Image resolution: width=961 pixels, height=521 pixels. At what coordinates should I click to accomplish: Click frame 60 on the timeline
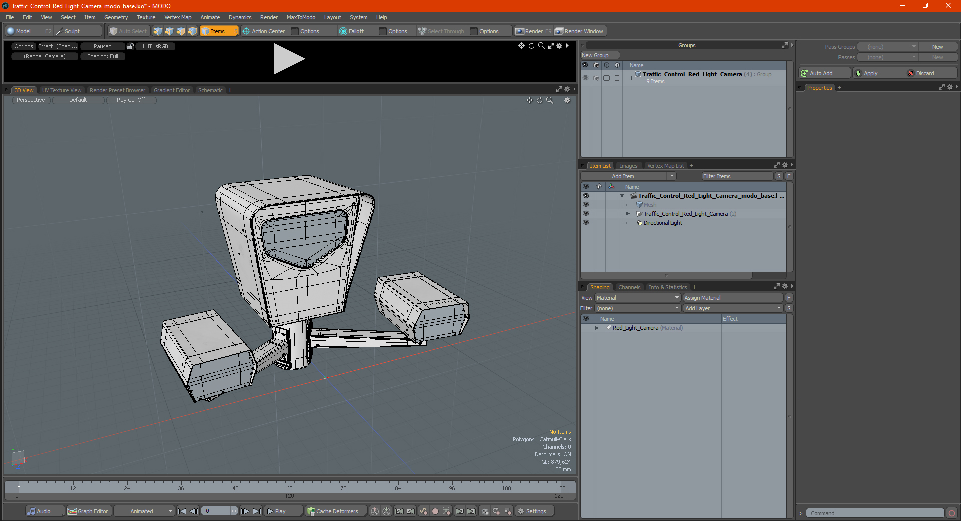point(289,487)
